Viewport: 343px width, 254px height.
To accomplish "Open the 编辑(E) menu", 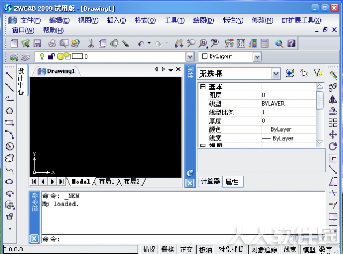I will [x=59, y=20].
